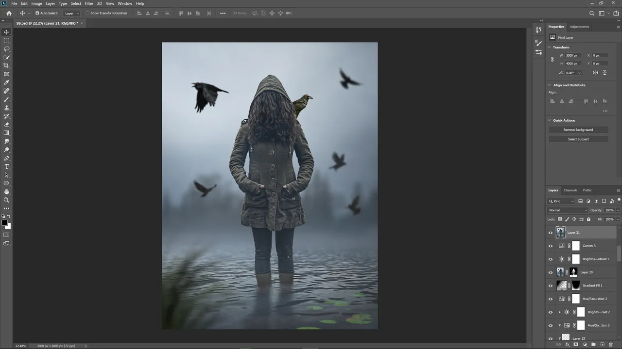Switch to the Adjustments tab

(579, 27)
